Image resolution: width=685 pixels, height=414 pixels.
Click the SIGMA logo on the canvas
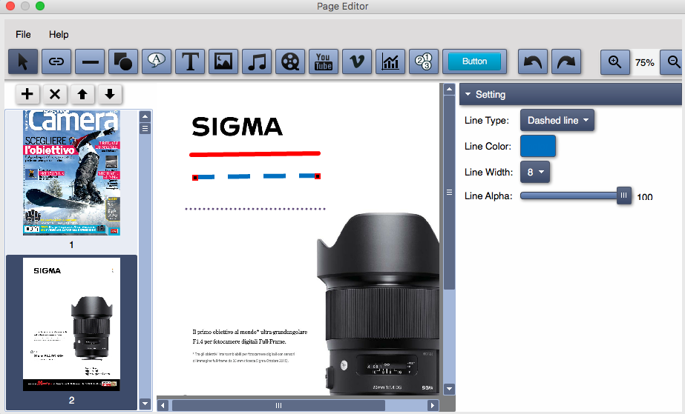coord(237,127)
